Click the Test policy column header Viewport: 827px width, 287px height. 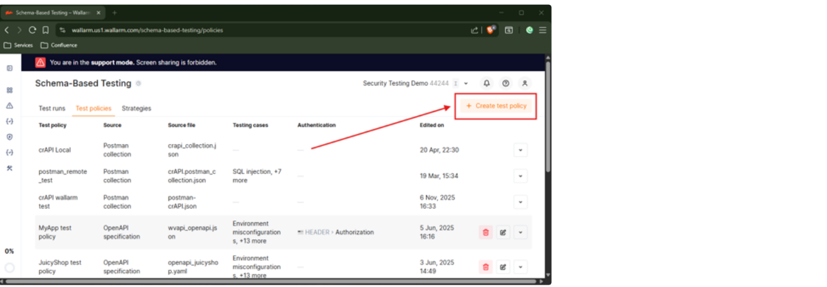[x=53, y=126]
